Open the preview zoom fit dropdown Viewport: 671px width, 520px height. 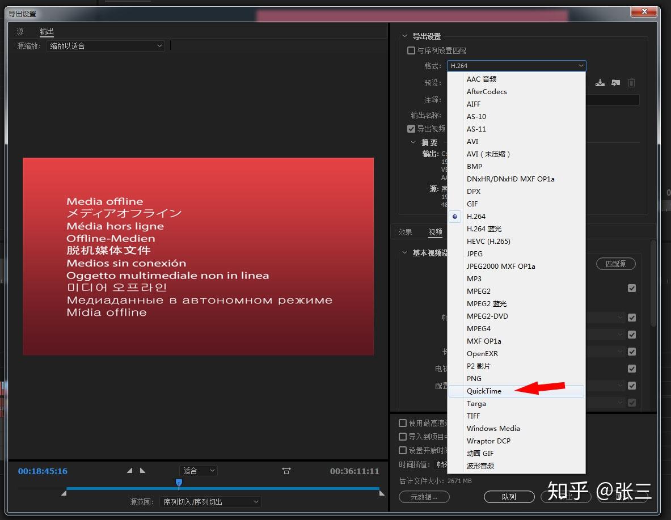point(199,471)
